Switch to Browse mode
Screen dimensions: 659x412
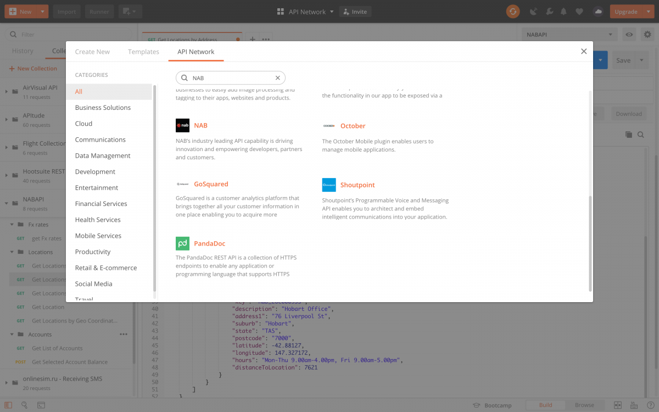pos(584,405)
